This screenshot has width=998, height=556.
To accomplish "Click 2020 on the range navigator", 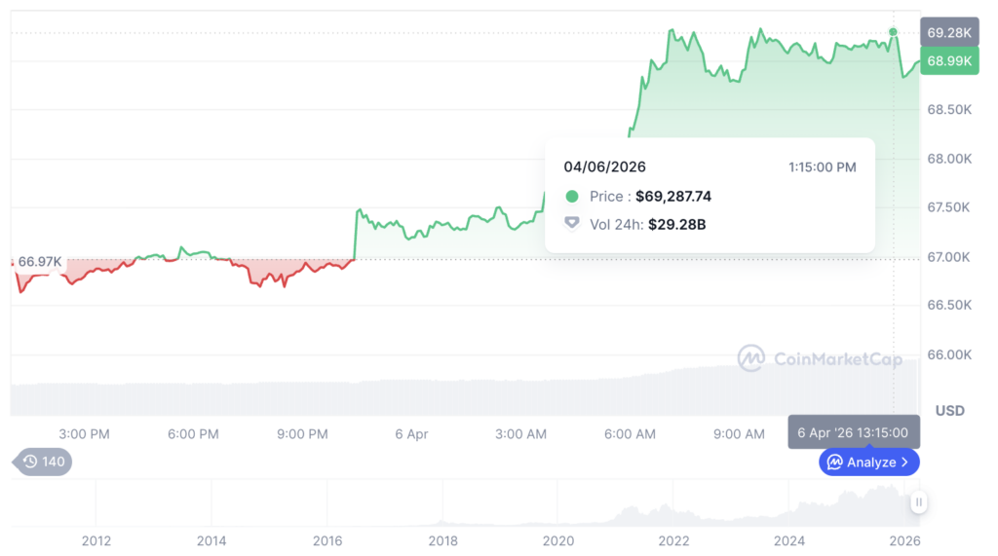I will tap(558, 541).
